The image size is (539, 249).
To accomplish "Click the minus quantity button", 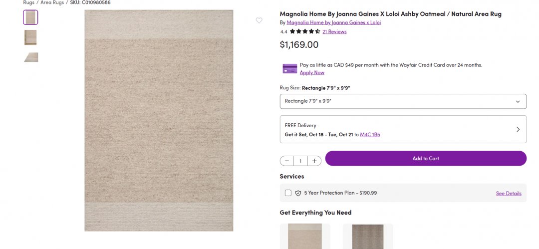I will [287, 161].
